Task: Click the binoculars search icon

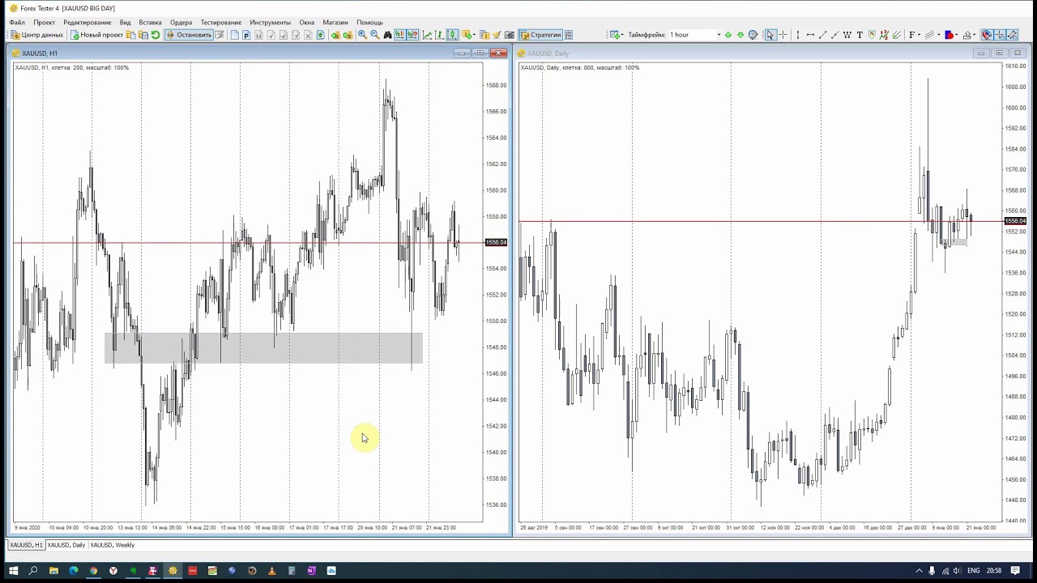Action: point(387,35)
